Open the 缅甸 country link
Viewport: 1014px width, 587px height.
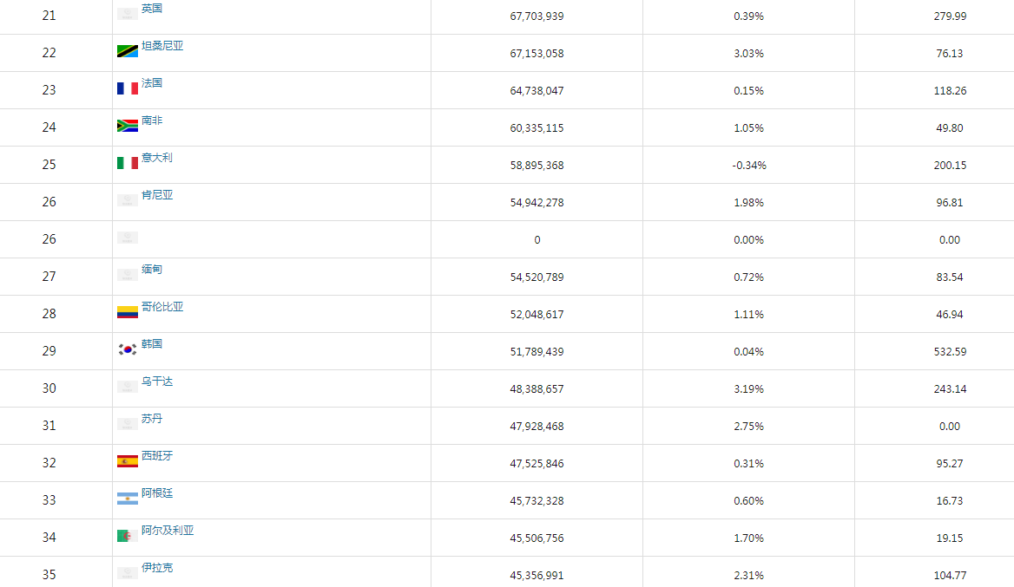click(152, 270)
